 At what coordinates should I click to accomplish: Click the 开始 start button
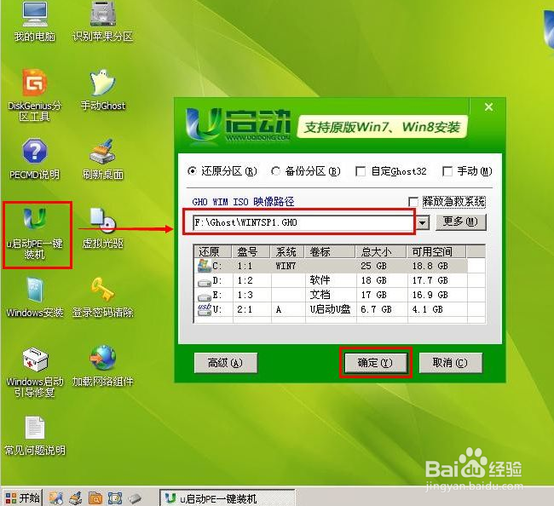tap(23, 497)
